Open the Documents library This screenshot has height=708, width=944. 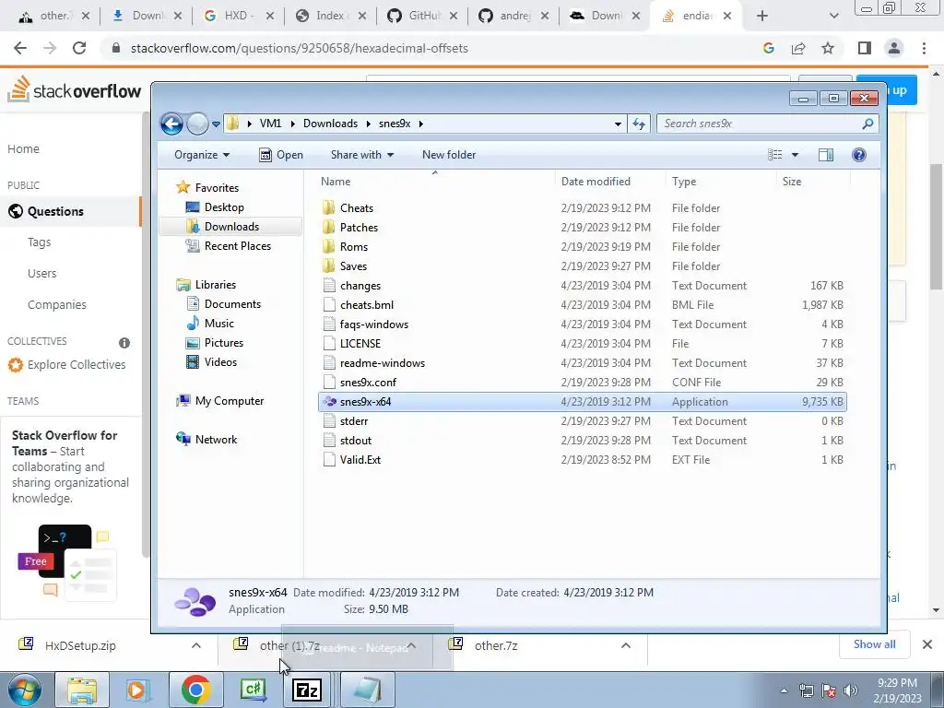click(232, 304)
